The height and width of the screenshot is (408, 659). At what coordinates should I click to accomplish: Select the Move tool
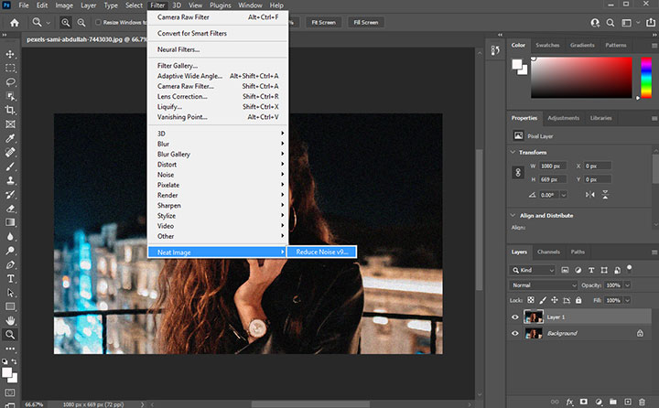(11, 53)
